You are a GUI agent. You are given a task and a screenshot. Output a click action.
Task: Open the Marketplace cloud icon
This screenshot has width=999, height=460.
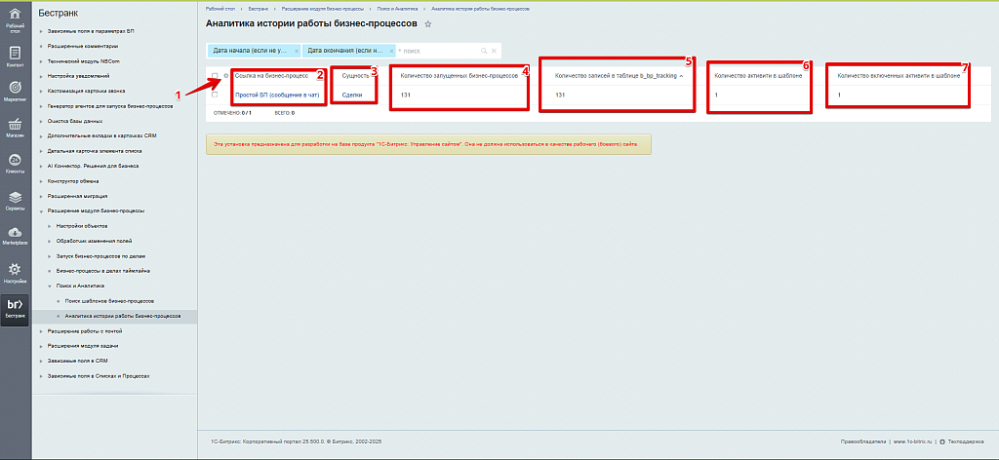(x=16, y=235)
